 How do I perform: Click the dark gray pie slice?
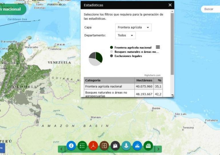pos(93,55)
